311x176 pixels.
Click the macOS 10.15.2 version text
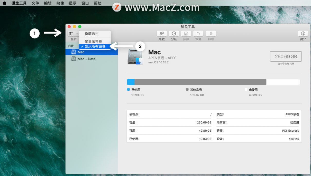[158, 62]
